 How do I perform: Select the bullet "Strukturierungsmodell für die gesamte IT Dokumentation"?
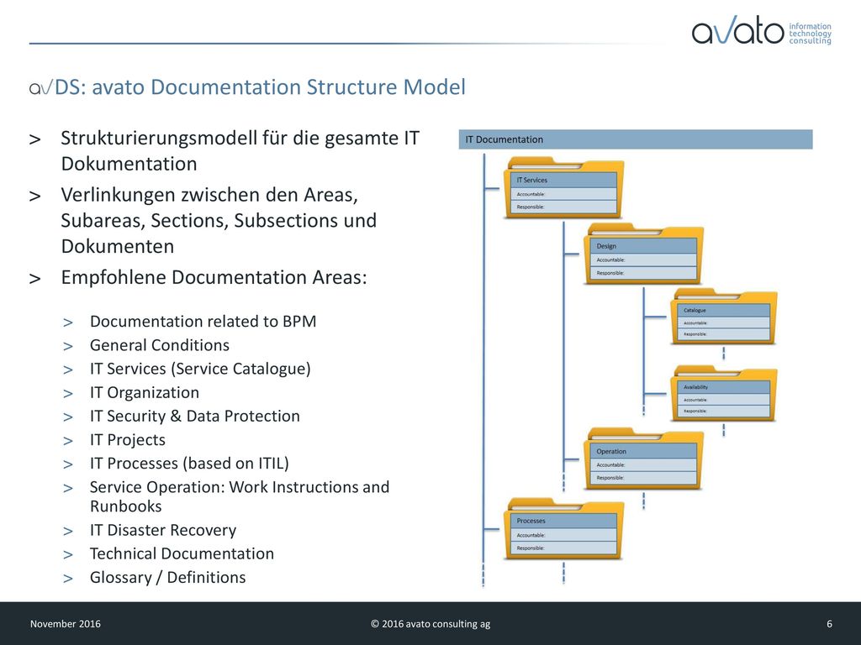(x=240, y=151)
